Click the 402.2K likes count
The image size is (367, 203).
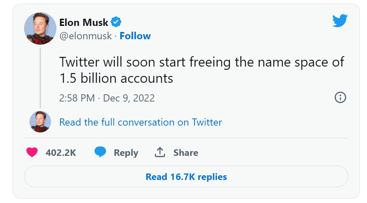point(61,153)
